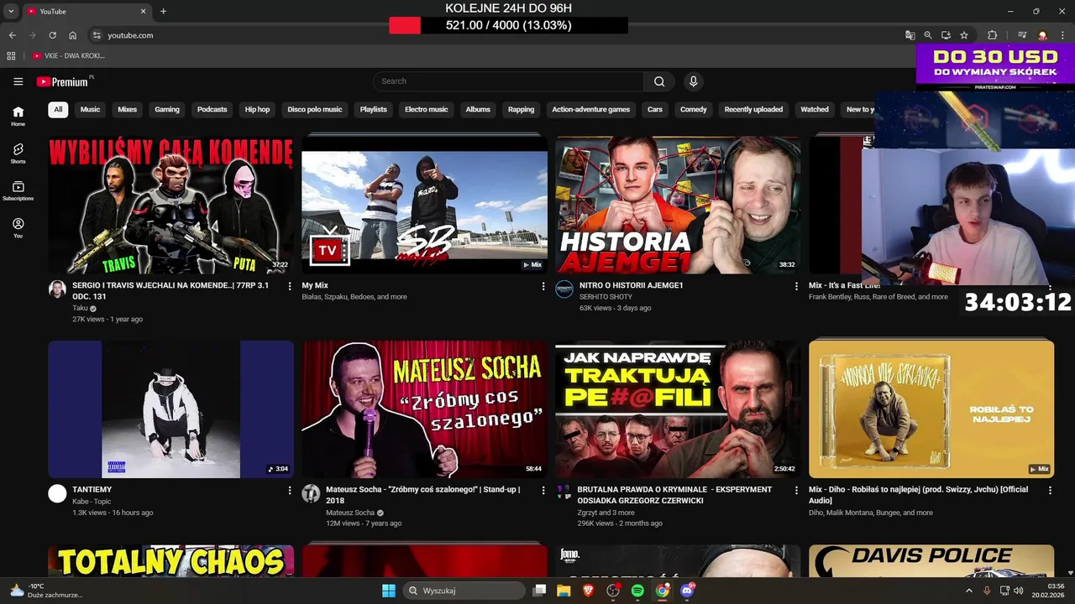Open more options for My Mix

coord(543,286)
